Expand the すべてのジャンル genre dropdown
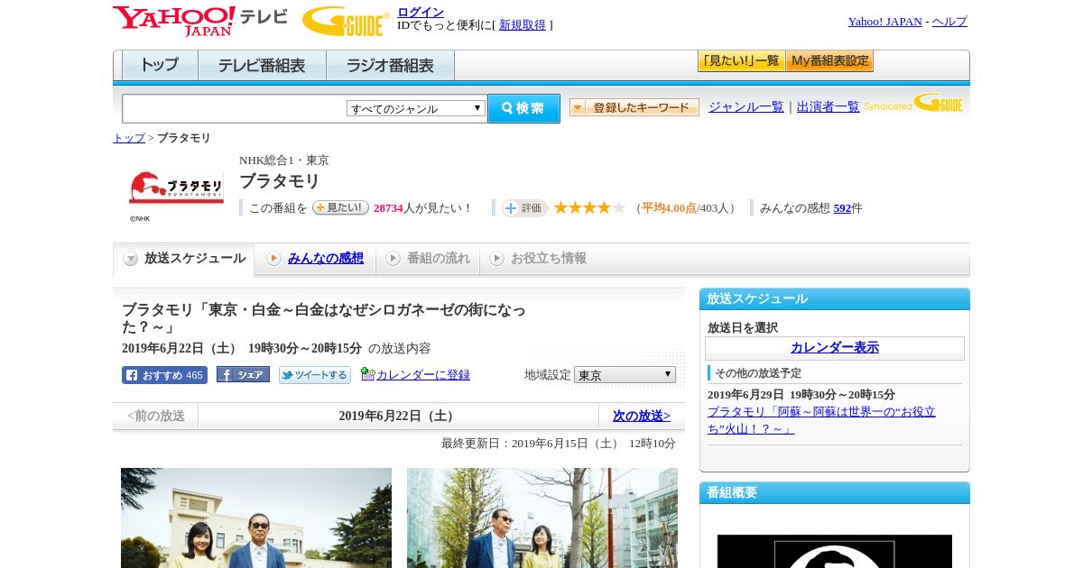This screenshot has width=1083, height=568. 416,108
